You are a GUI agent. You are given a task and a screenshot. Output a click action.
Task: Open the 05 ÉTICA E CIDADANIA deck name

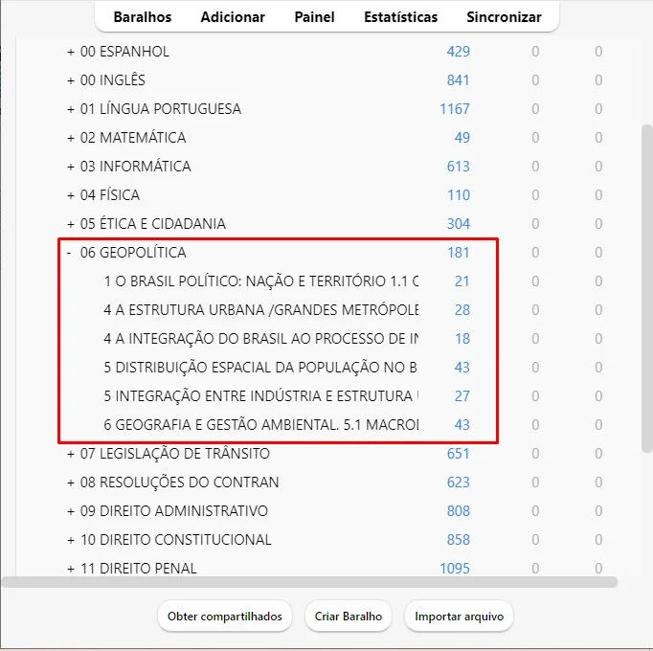tap(153, 224)
